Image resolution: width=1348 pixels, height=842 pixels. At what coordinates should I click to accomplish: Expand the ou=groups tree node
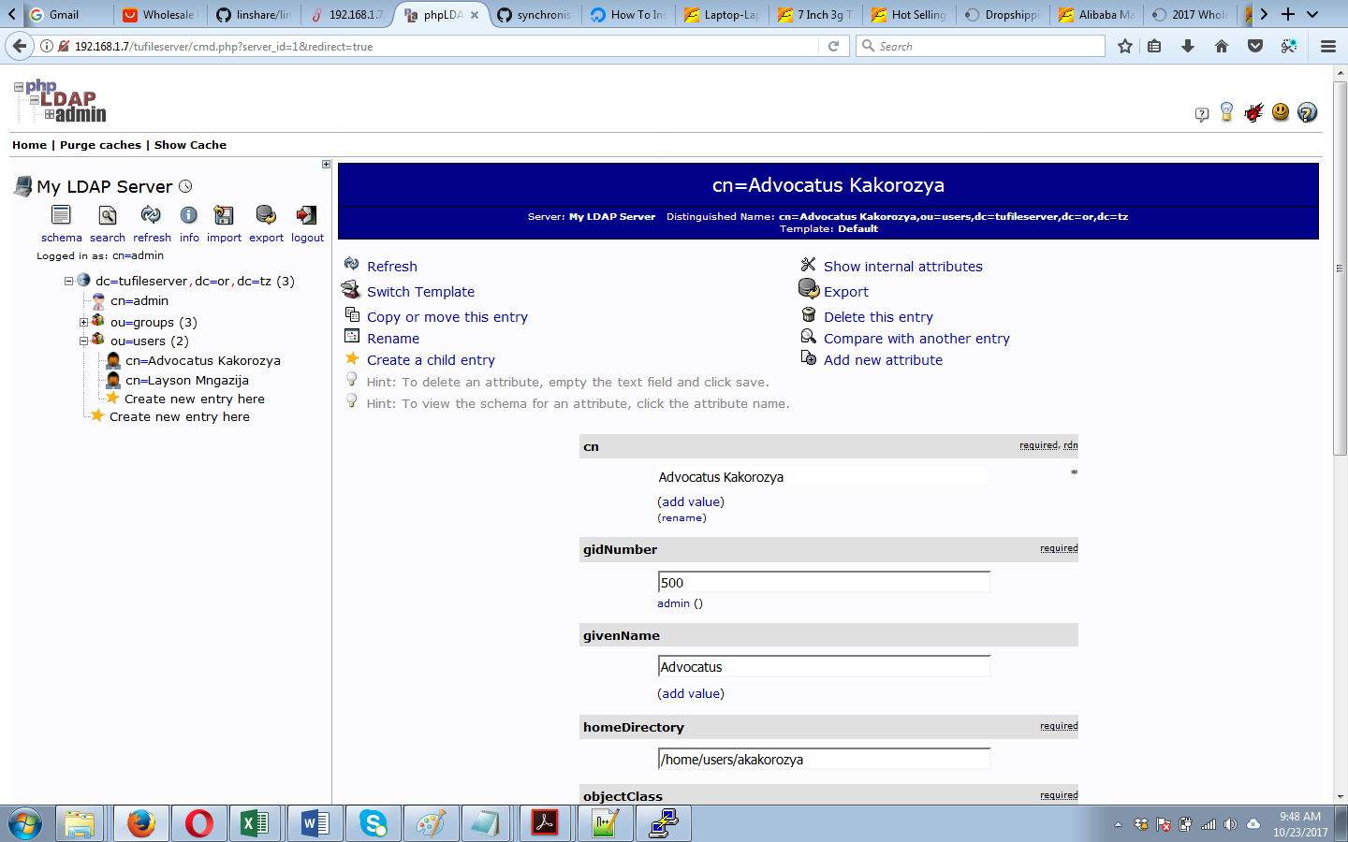(x=83, y=321)
